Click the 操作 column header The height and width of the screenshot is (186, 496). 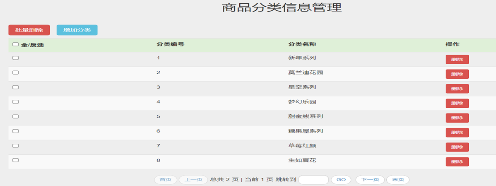[x=453, y=44]
